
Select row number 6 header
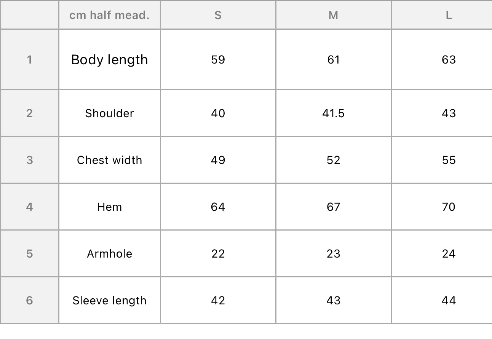click(x=29, y=301)
